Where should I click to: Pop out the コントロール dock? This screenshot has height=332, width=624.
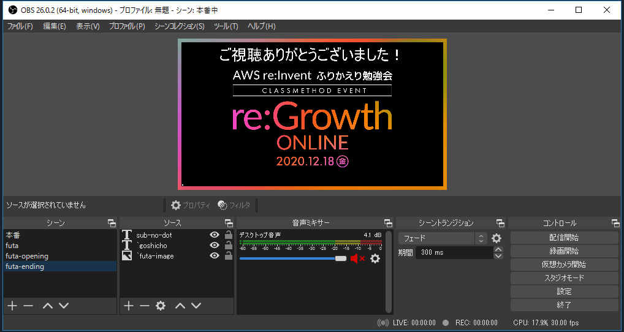point(615,223)
